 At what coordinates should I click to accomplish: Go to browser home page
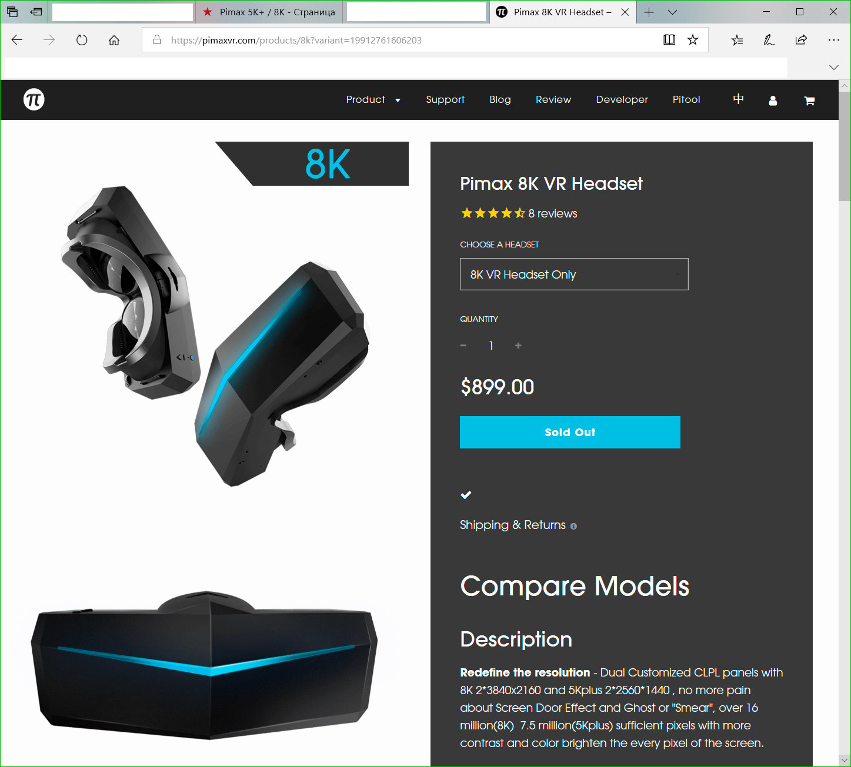coord(114,40)
